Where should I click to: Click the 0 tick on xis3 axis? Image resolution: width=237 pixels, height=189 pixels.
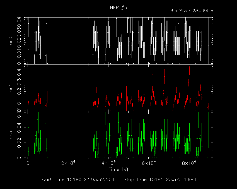point(19,158)
